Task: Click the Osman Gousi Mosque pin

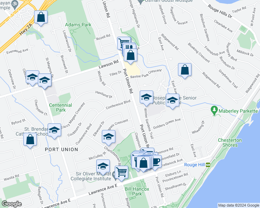Action: (x=141, y=2)
